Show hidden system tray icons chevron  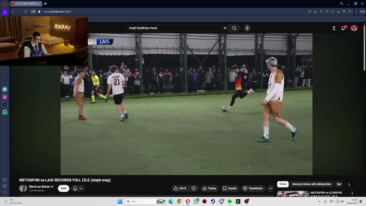[319, 201]
